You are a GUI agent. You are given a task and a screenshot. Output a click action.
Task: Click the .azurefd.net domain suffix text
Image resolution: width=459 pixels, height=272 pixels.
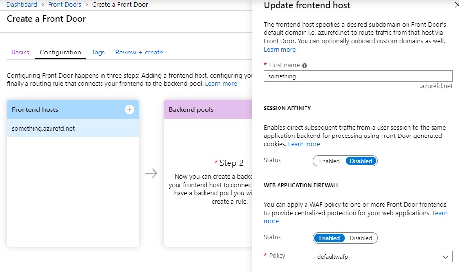coord(436,86)
